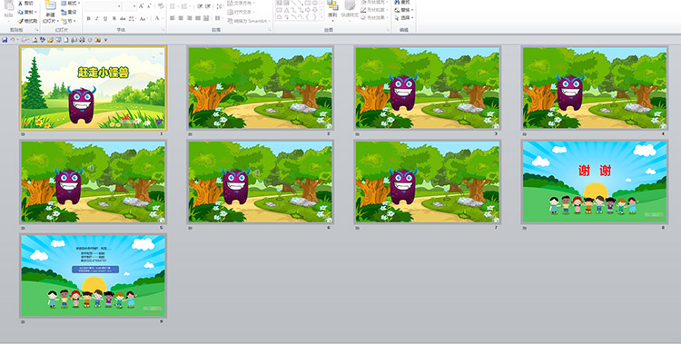Screen dimensions: 681x344
Task: Toggle bold formatting
Action: point(89,19)
